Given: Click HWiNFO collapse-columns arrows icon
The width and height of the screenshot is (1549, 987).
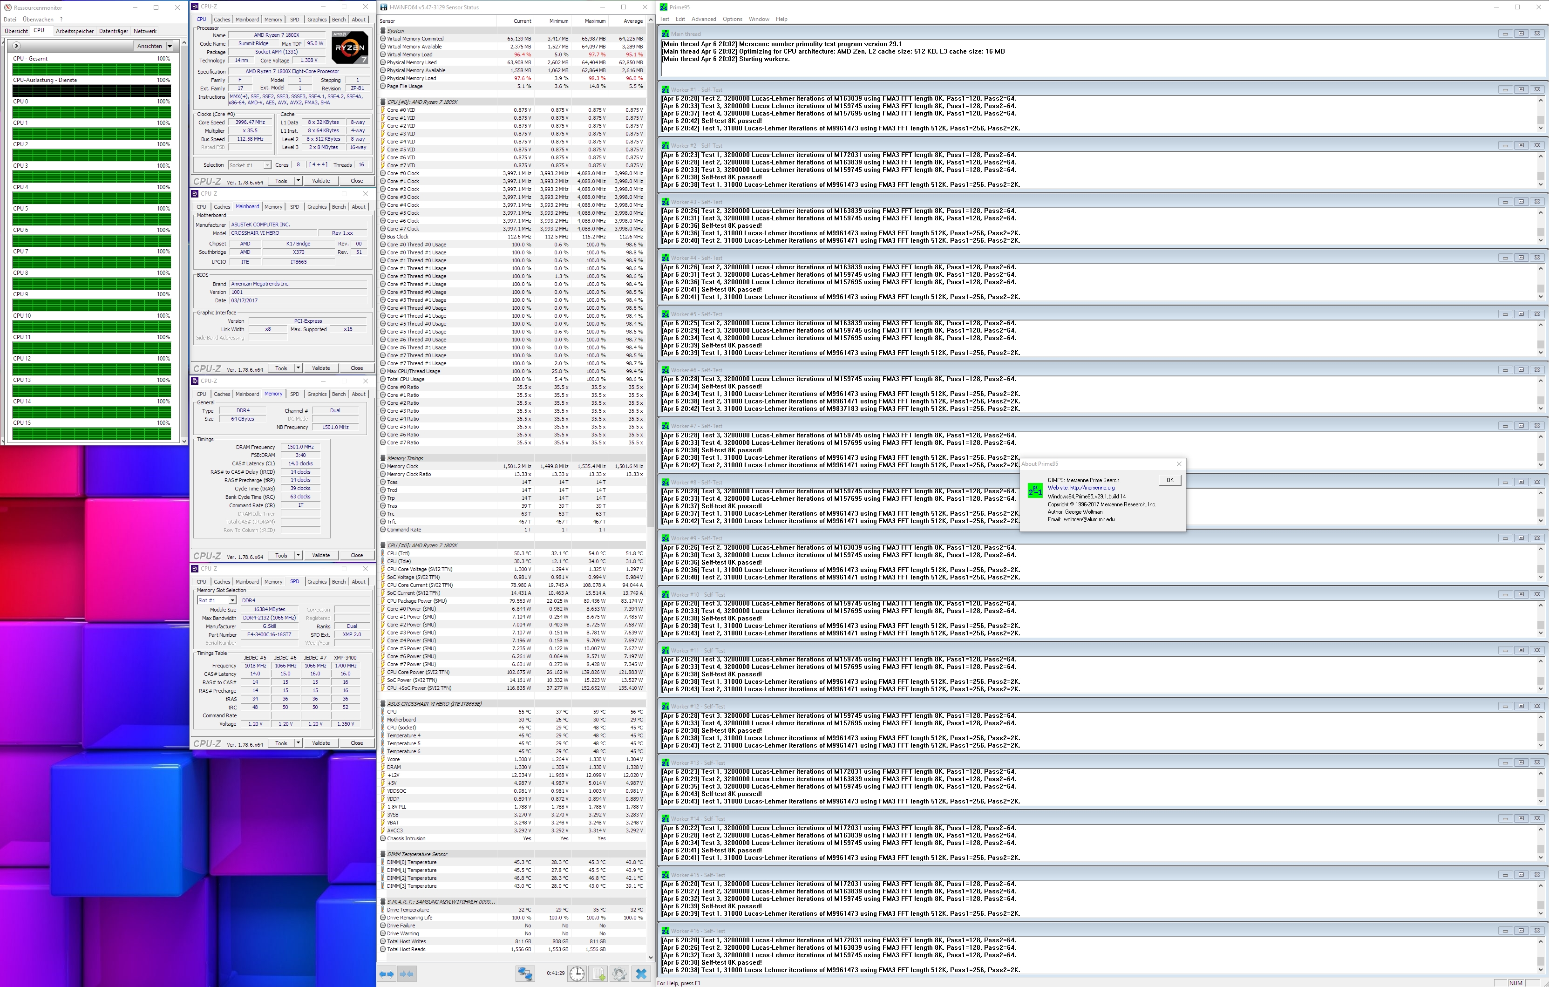Looking at the screenshot, I should (x=407, y=973).
